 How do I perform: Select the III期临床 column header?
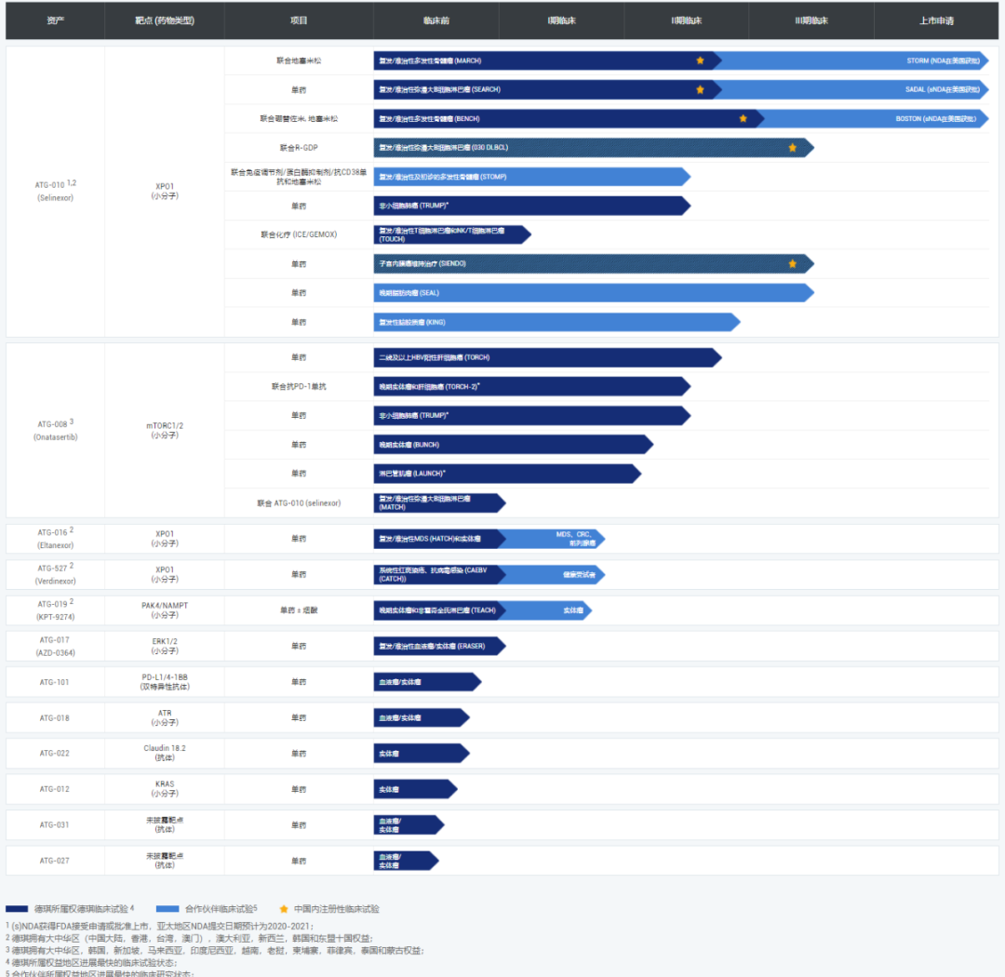click(811, 20)
